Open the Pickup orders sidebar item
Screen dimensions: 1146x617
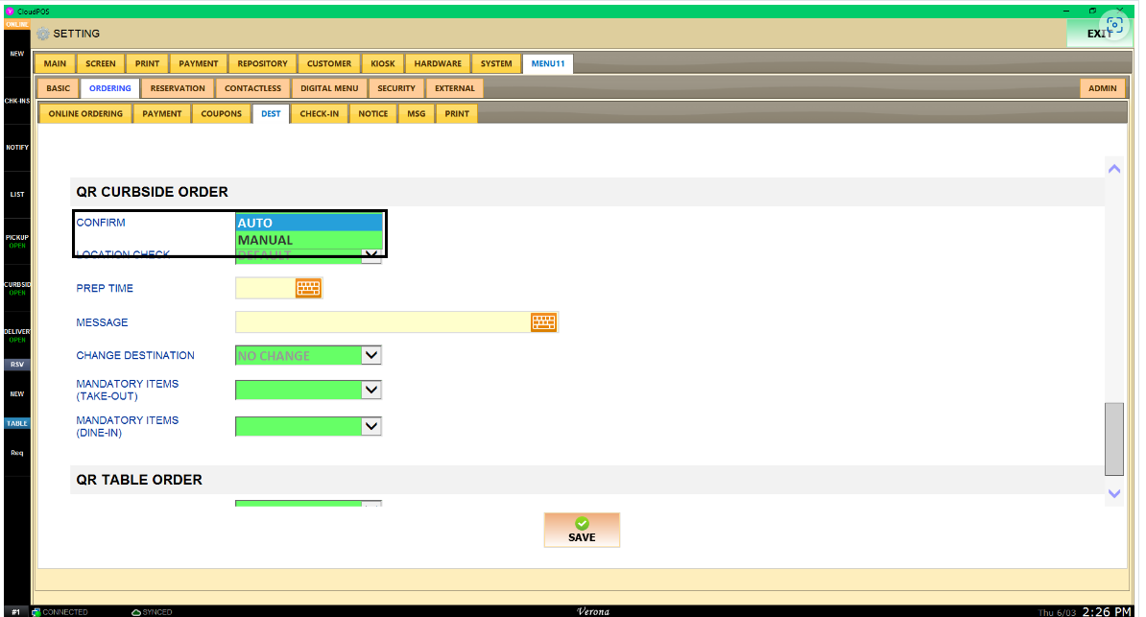pyautogui.click(x=17, y=240)
